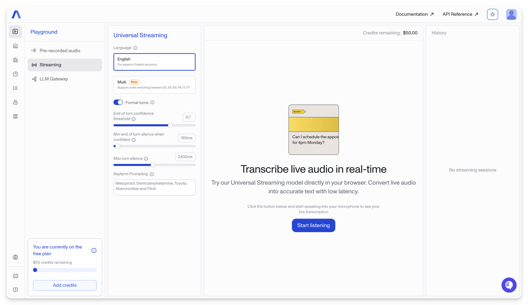Select the English language option

(x=154, y=62)
